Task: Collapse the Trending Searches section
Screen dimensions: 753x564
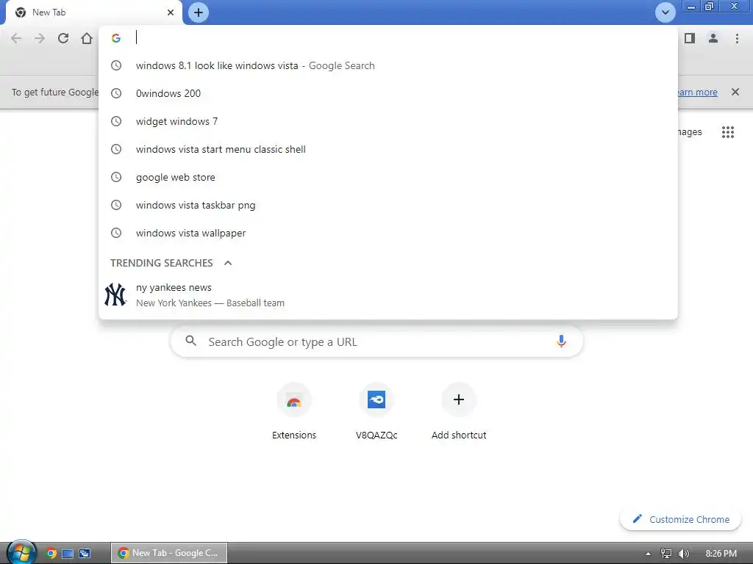Action: [x=228, y=263]
